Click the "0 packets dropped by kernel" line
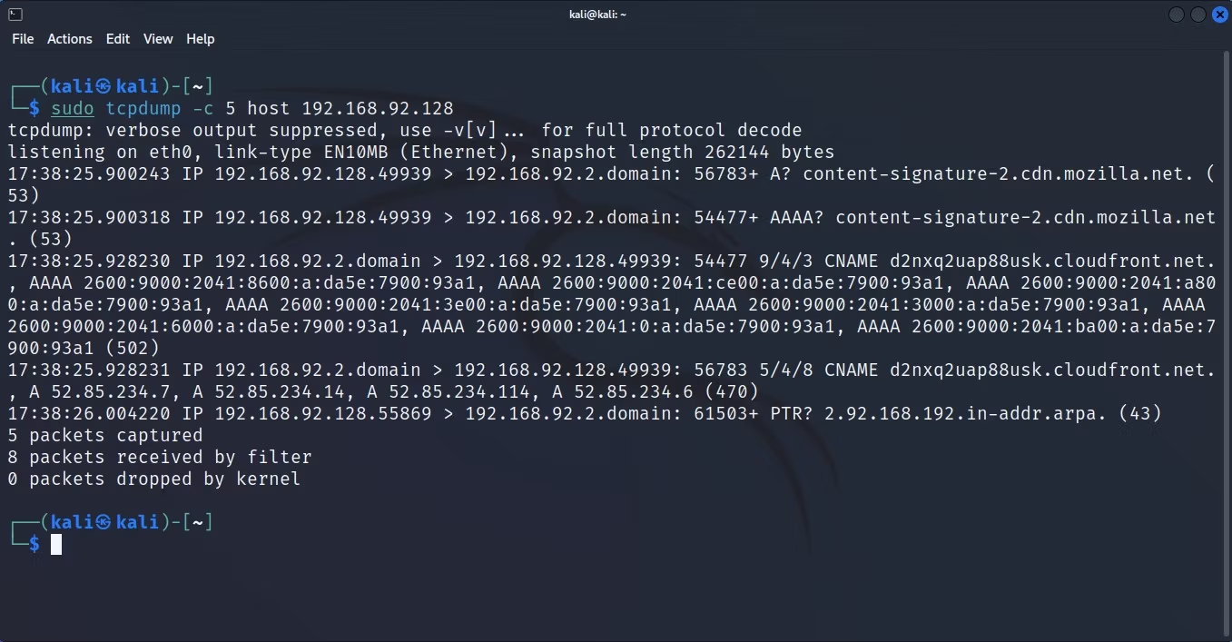 [x=154, y=479]
